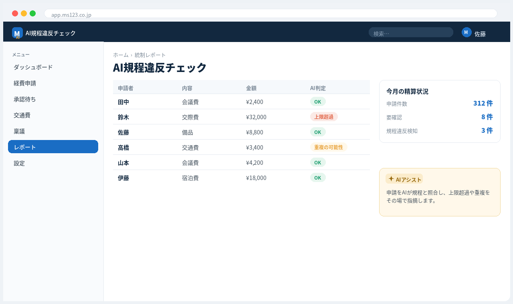Click the 宿泊費 content cell
Image resolution: width=513 pixels, height=304 pixels.
click(190, 178)
